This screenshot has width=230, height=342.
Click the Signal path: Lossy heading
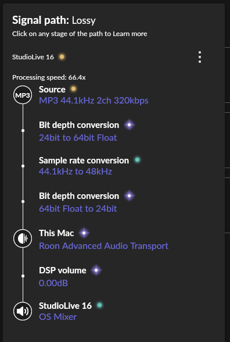point(54,20)
